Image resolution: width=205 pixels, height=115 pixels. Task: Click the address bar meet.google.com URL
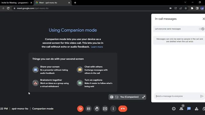point(33,8)
